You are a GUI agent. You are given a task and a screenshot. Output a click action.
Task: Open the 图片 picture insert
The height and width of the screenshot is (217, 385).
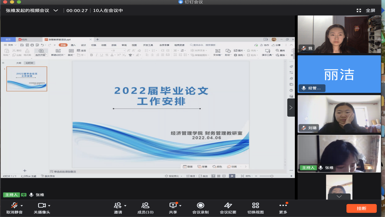239,51
